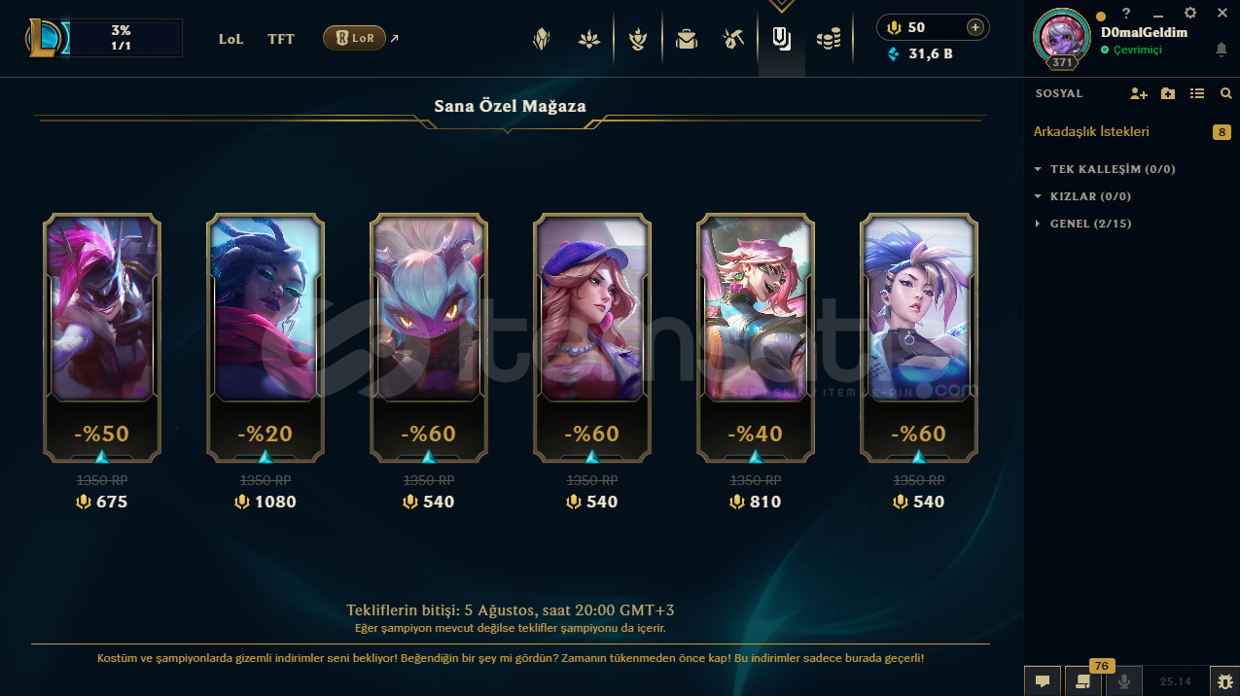Screen dimensions: 1240x696
Task: Open the Loot hammer icon
Action: [733, 39]
